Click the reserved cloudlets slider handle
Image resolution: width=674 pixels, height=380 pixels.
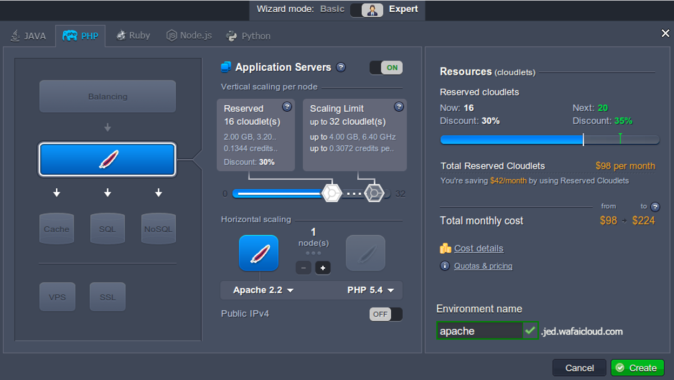click(331, 193)
